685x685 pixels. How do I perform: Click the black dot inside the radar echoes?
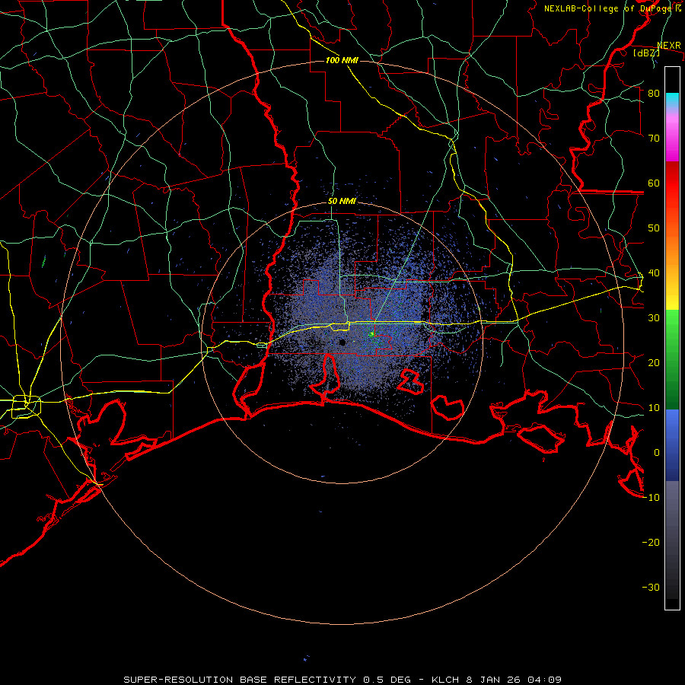tap(342, 342)
